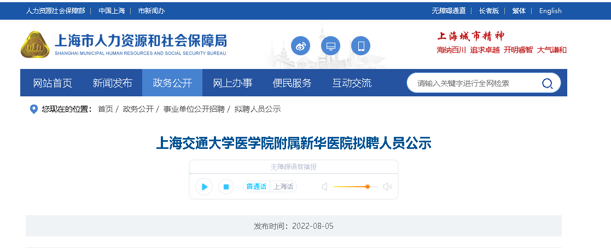This screenshot has height=248, width=611.
Task: Click the bureau emblem logo
Action: 35,44
